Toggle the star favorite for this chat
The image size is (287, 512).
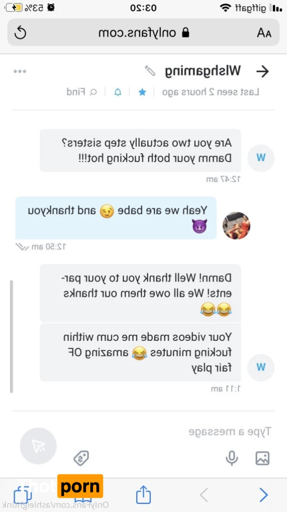click(142, 92)
